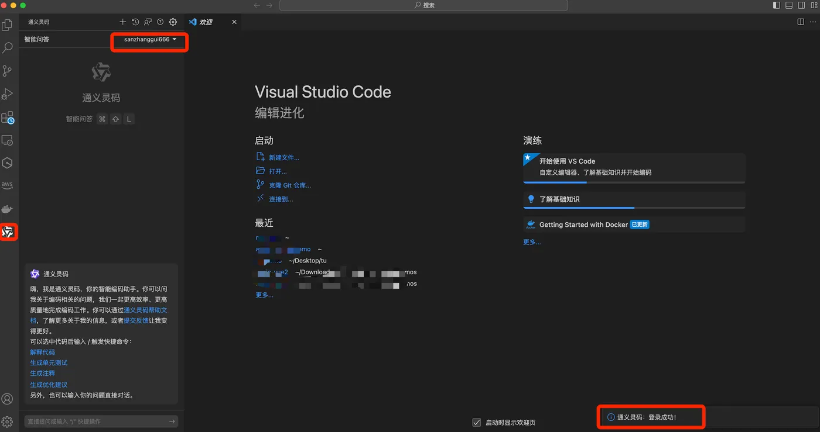Viewport: 820px width, 432px height.
Task: Go forward with navigation arrow
Action: coord(269,5)
